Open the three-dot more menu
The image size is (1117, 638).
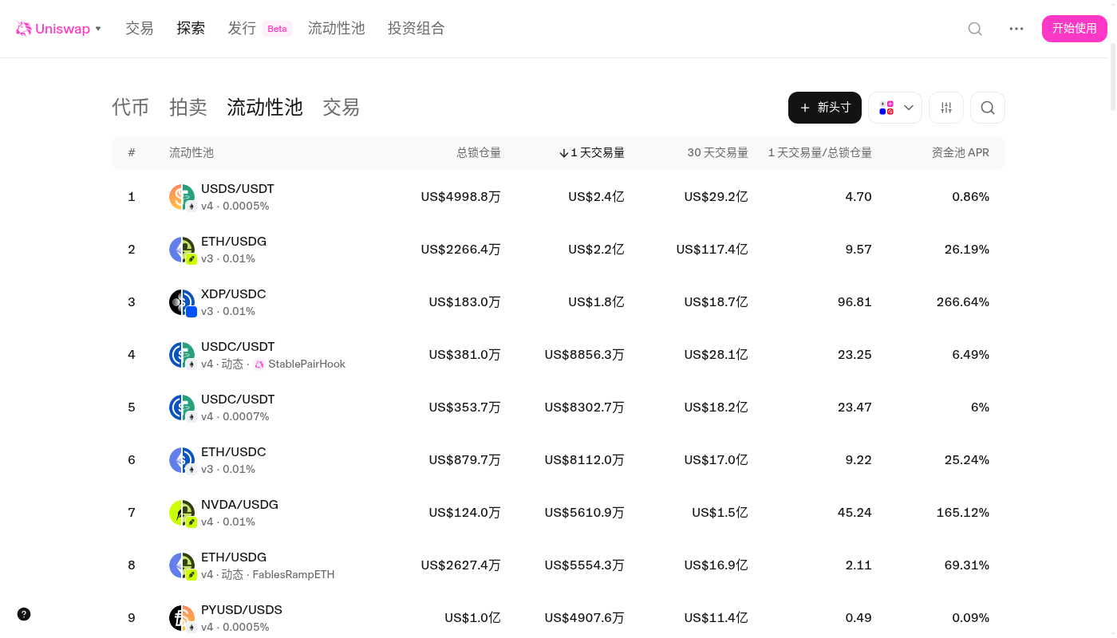(1016, 29)
